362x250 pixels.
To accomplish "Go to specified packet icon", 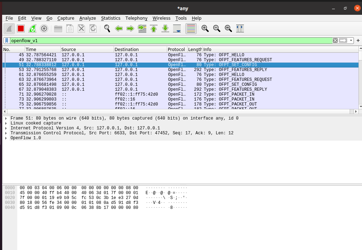I will pyautogui.click(x=142, y=28).
